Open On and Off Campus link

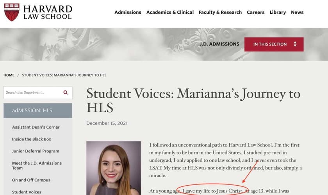click(x=31, y=180)
